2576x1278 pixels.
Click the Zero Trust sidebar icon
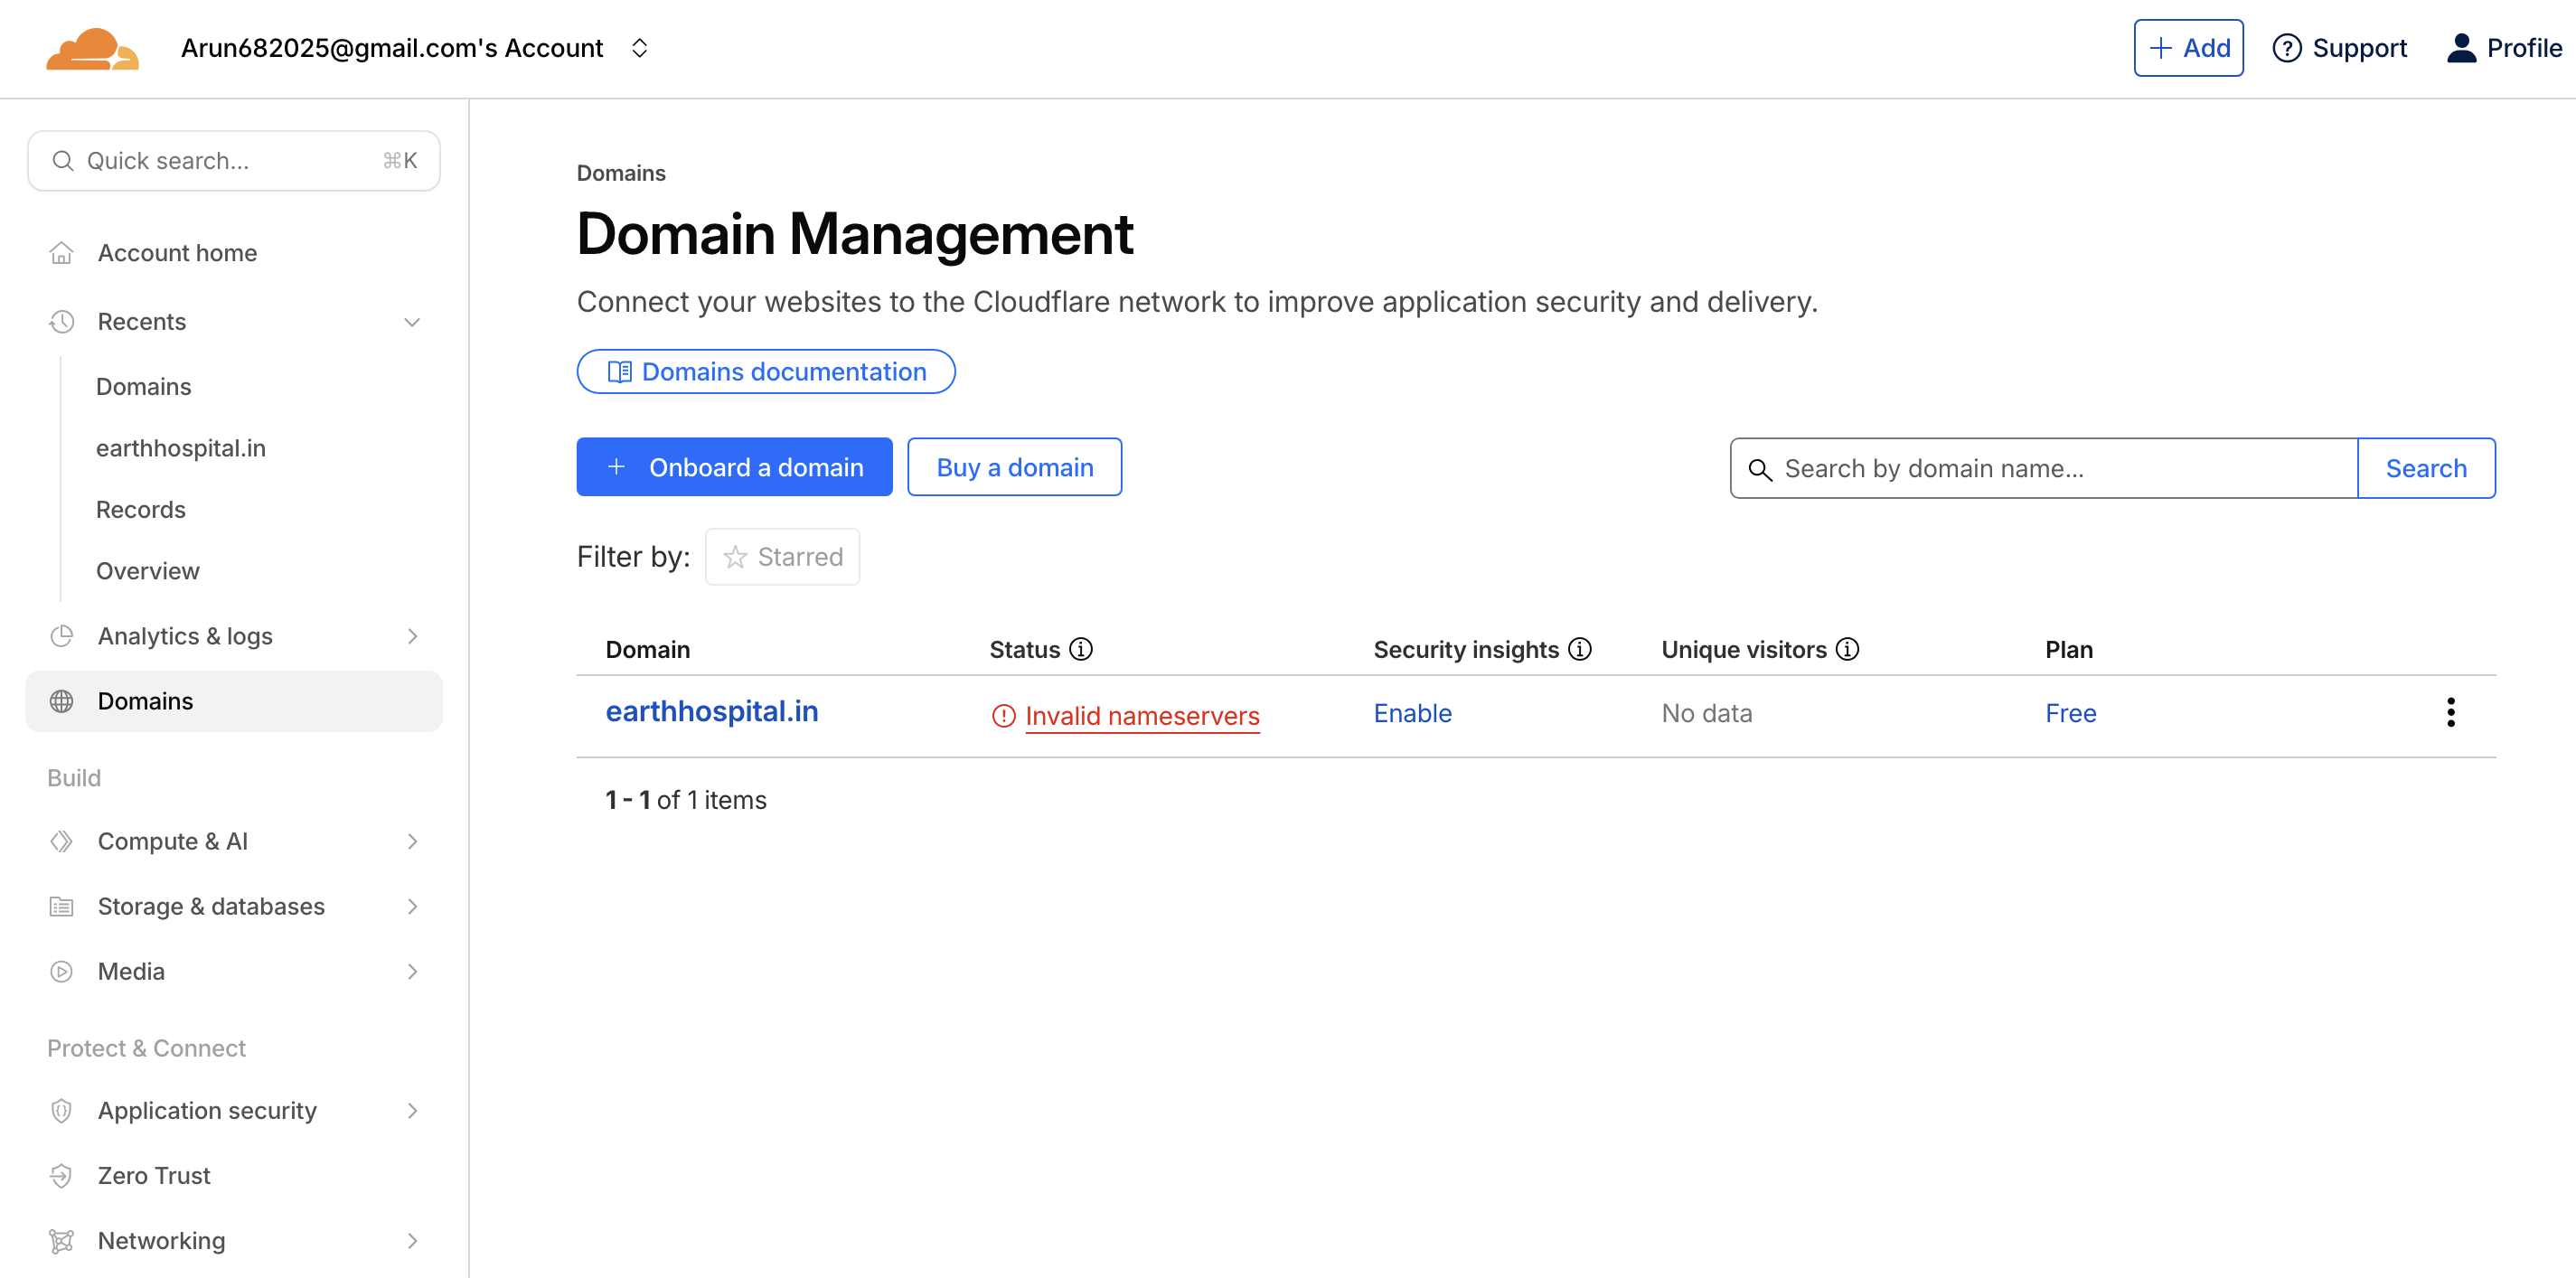[x=62, y=1175]
